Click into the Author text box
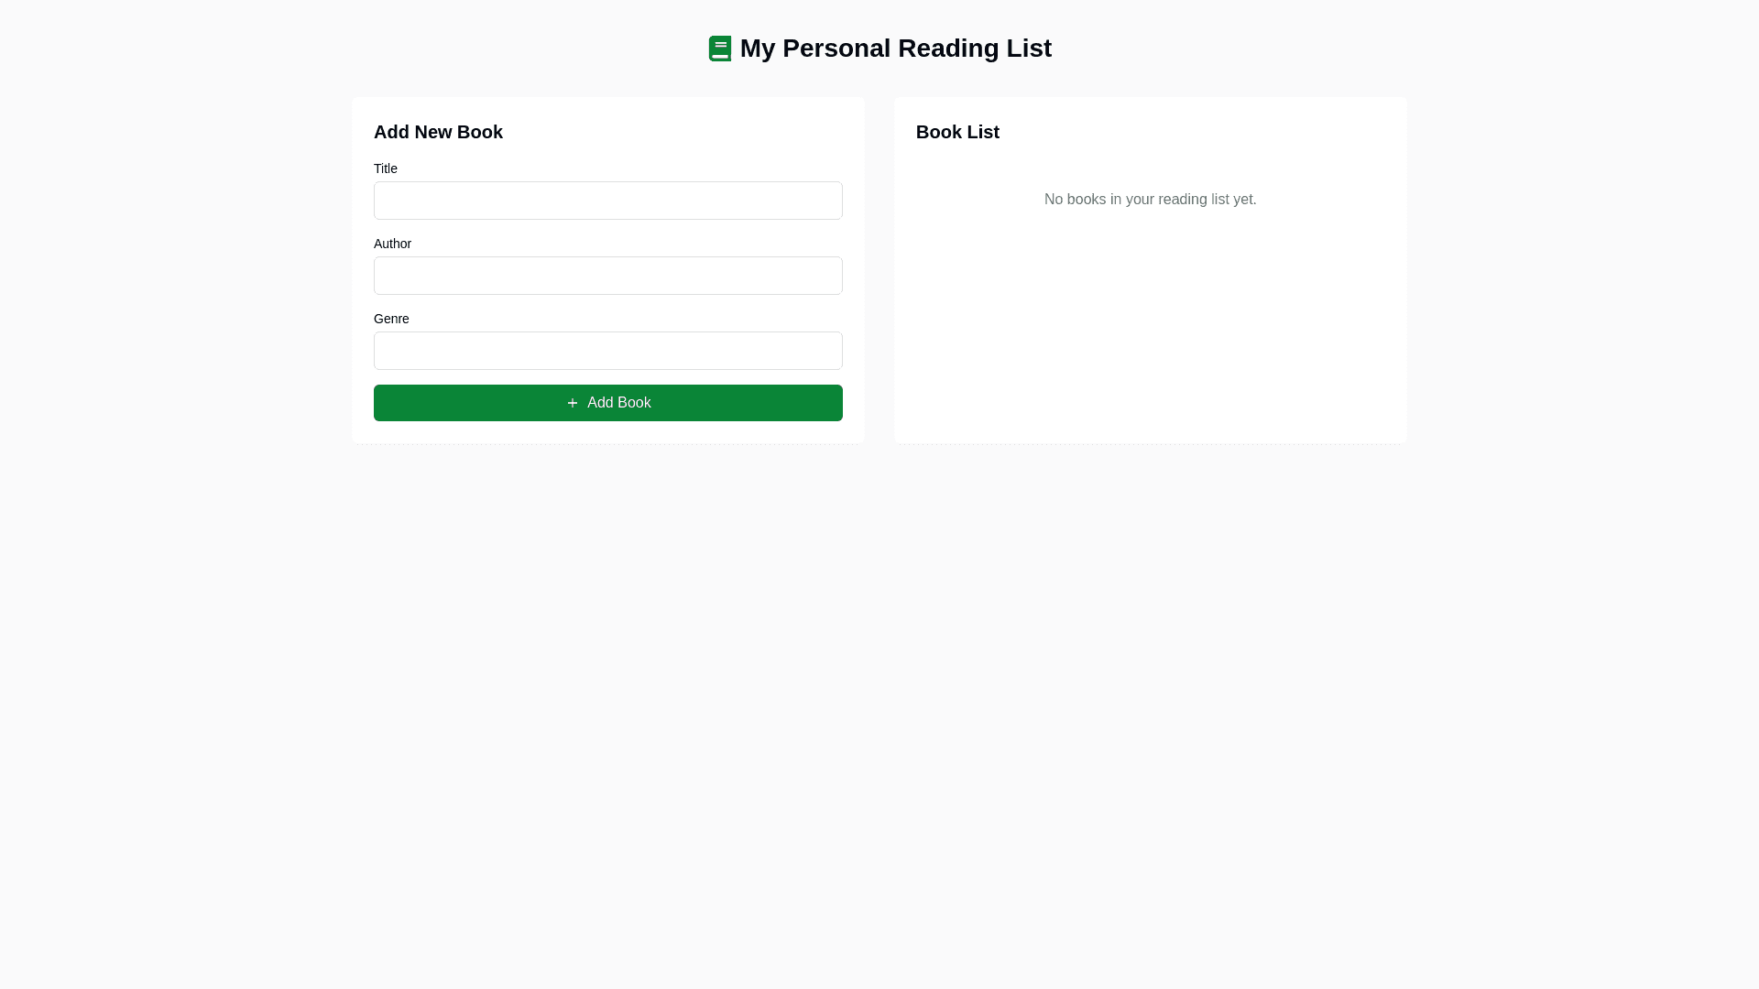Screen dimensions: 1759x989 (x=607, y=276)
